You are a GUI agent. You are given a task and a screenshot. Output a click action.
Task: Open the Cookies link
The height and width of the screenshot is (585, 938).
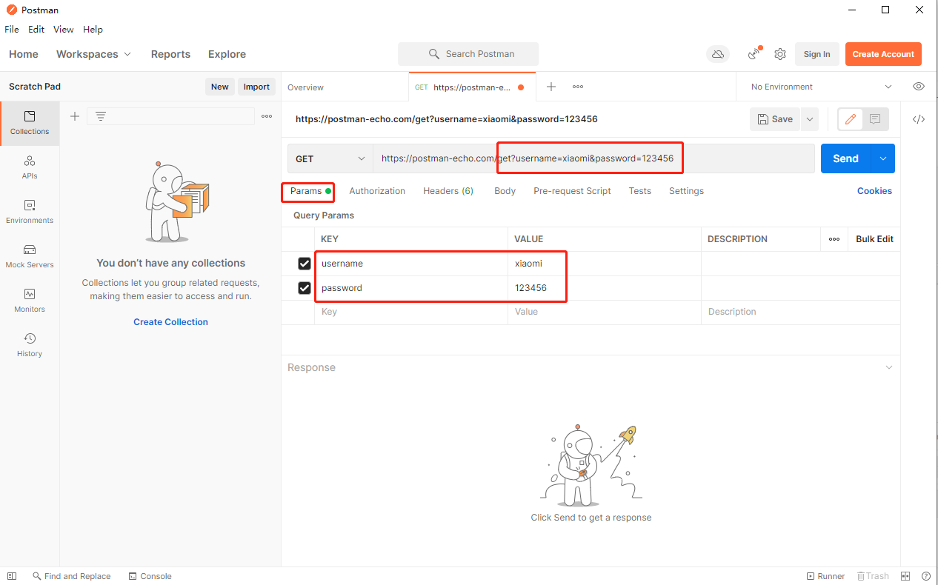[x=874, y=191]
